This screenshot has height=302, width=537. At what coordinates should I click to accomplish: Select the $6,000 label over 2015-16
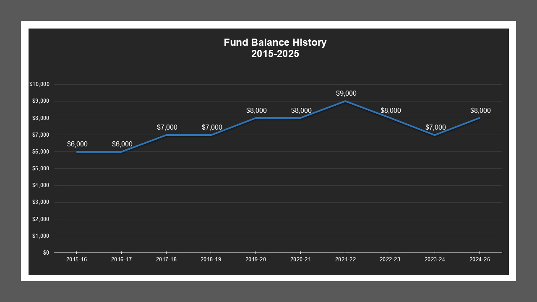click(x=77, y=144)
